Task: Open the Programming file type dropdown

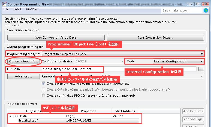Action: 123,54
